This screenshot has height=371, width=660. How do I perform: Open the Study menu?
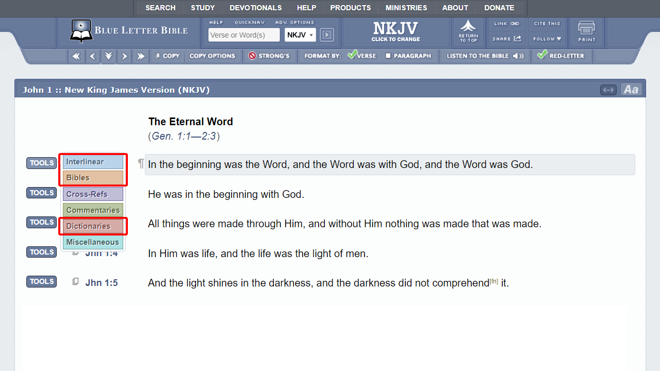(203, 8)
